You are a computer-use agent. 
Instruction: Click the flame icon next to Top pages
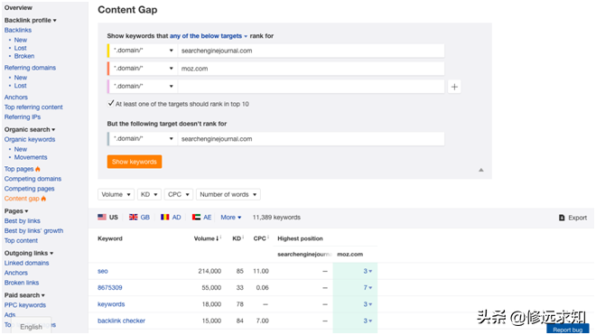coord(38,169)
